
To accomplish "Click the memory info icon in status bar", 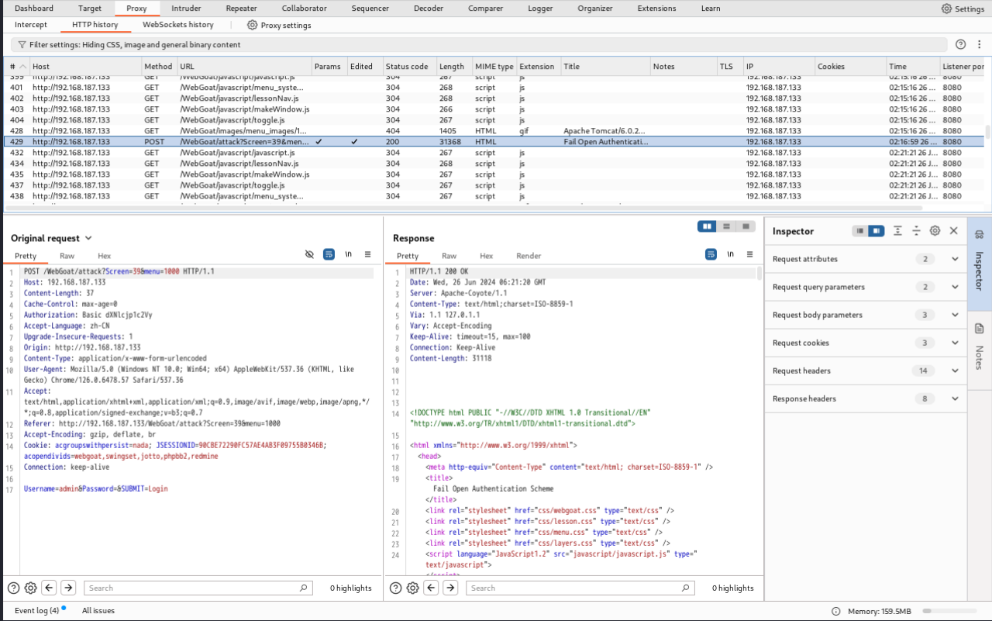I will click(835, 611).
